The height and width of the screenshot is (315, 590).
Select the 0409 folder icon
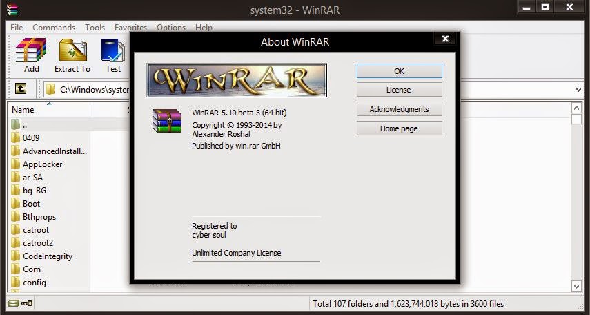pyautogui.click(x=15, y=138)
